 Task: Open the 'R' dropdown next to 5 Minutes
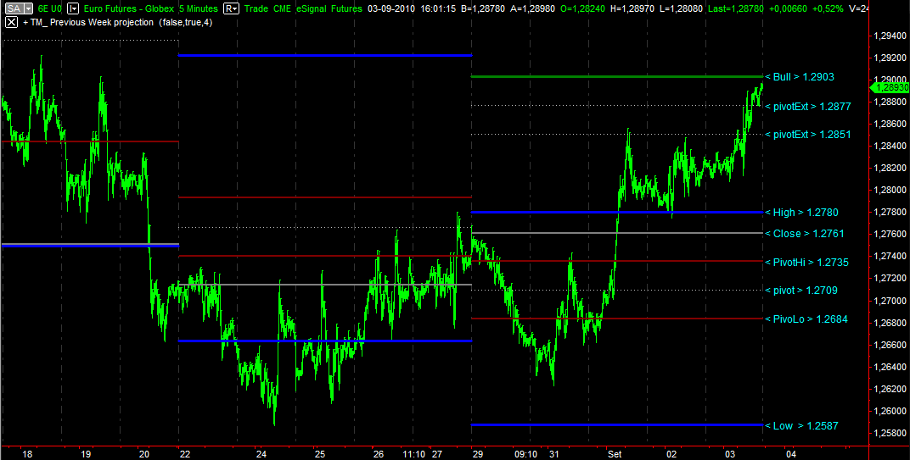pos(231,8)
